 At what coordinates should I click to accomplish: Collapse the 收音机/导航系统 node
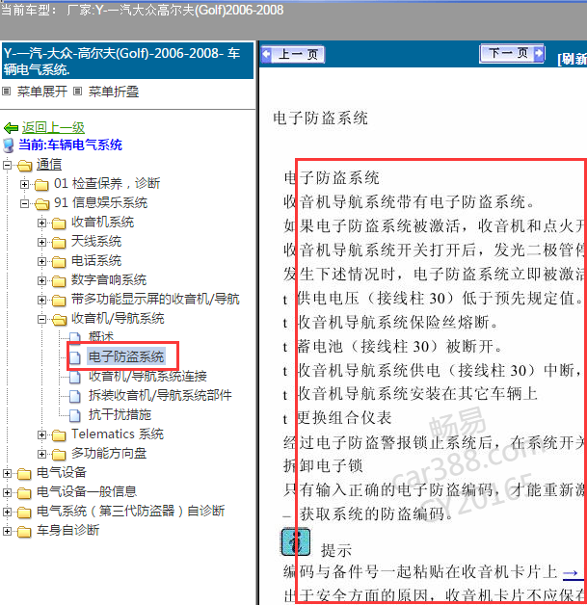[41, 319]
